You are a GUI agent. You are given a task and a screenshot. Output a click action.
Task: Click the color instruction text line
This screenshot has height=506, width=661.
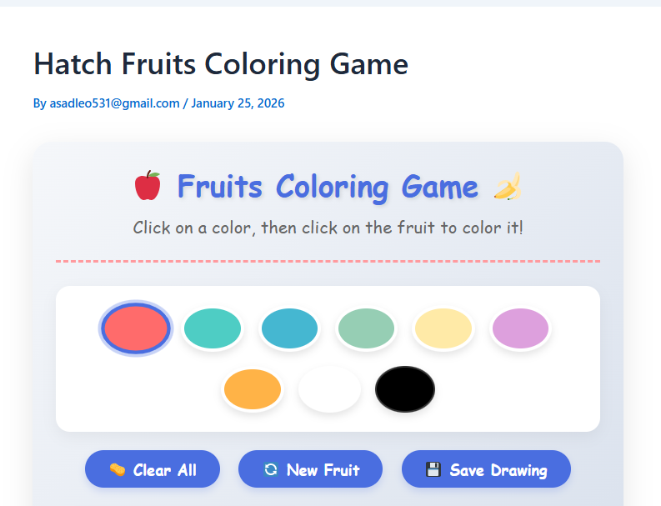click(328, 227)
